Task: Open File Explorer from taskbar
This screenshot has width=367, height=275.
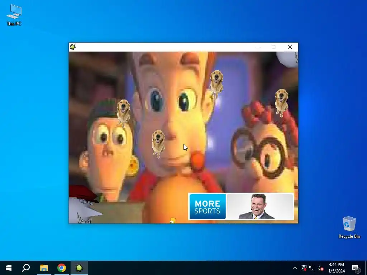Action: click(x=44, y=268)
